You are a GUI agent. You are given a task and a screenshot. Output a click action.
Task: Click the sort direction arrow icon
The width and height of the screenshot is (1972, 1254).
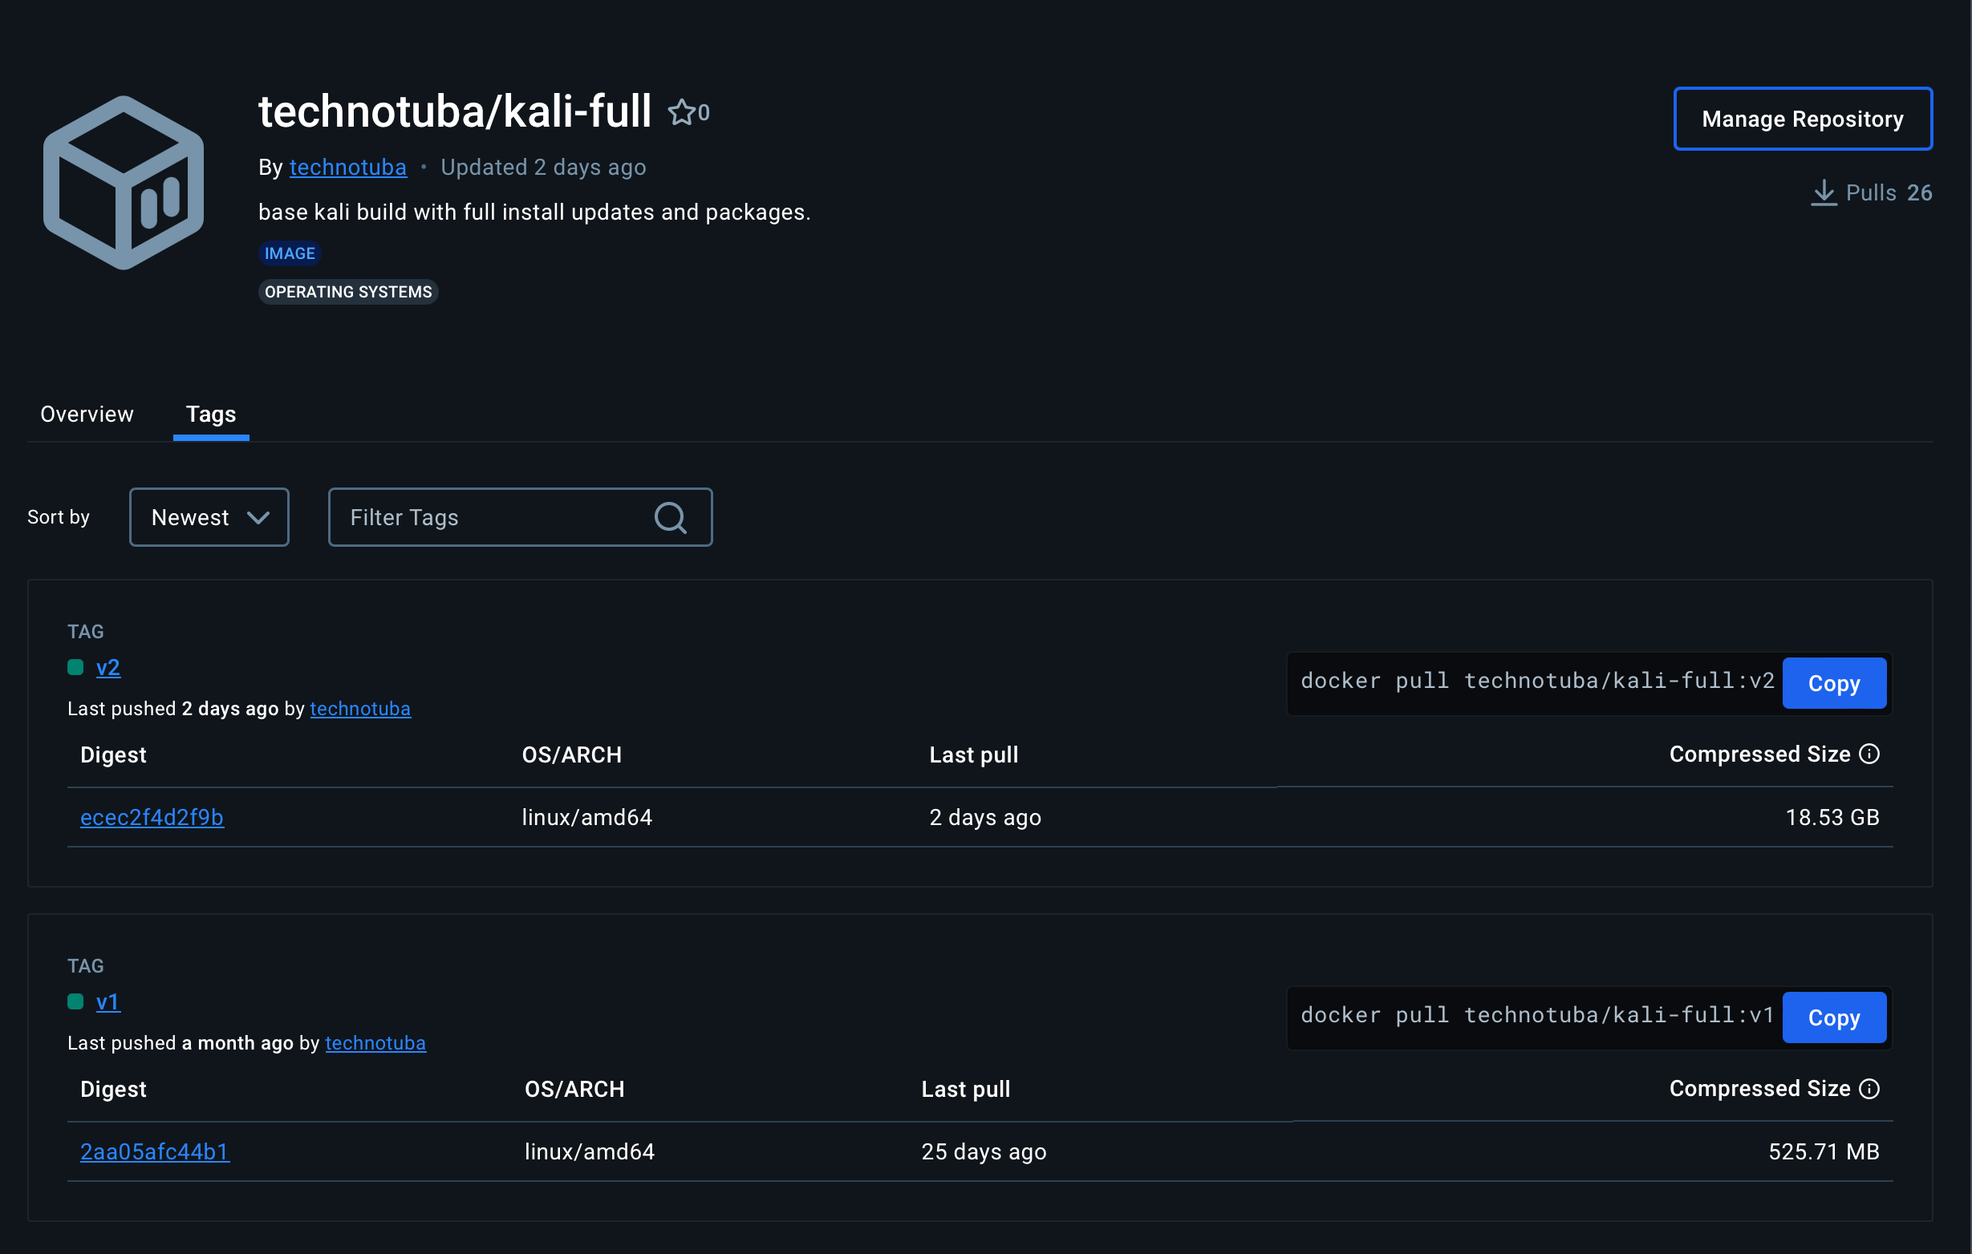[x=258, y=517]
